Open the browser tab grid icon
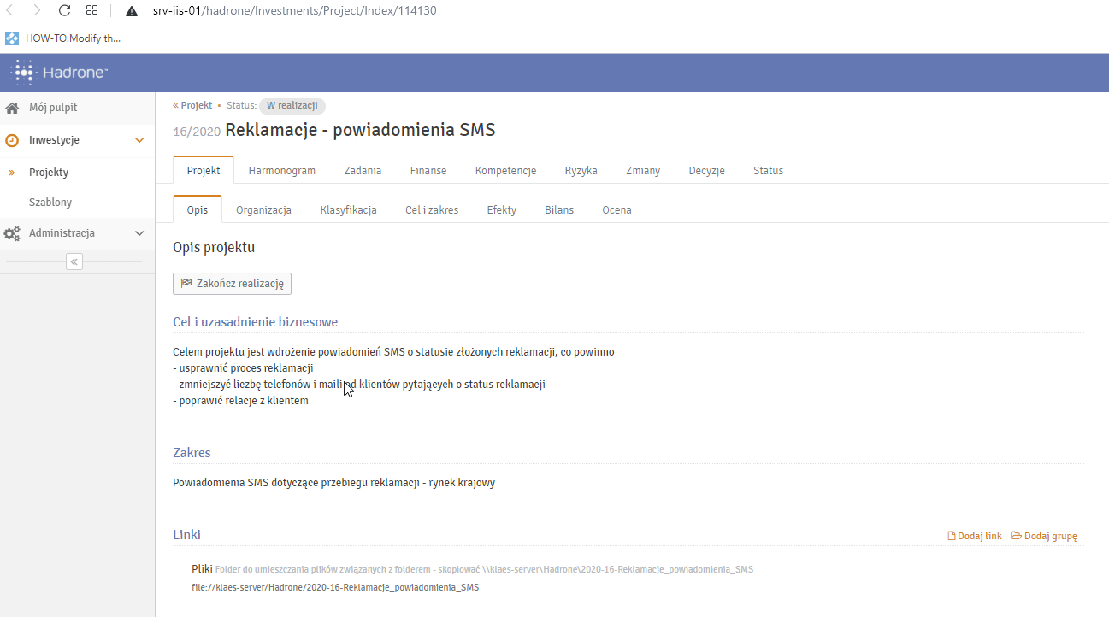This screenshot has width=1109, height=617. (92, 11)
